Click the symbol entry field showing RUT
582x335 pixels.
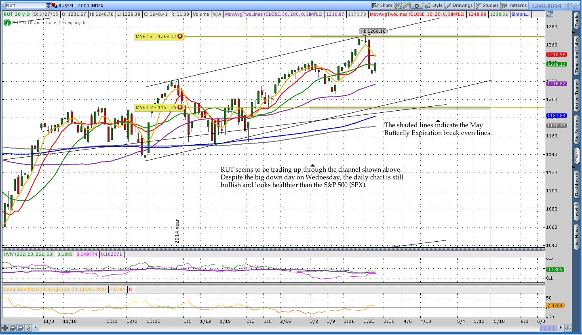click(x=25, y=6)
